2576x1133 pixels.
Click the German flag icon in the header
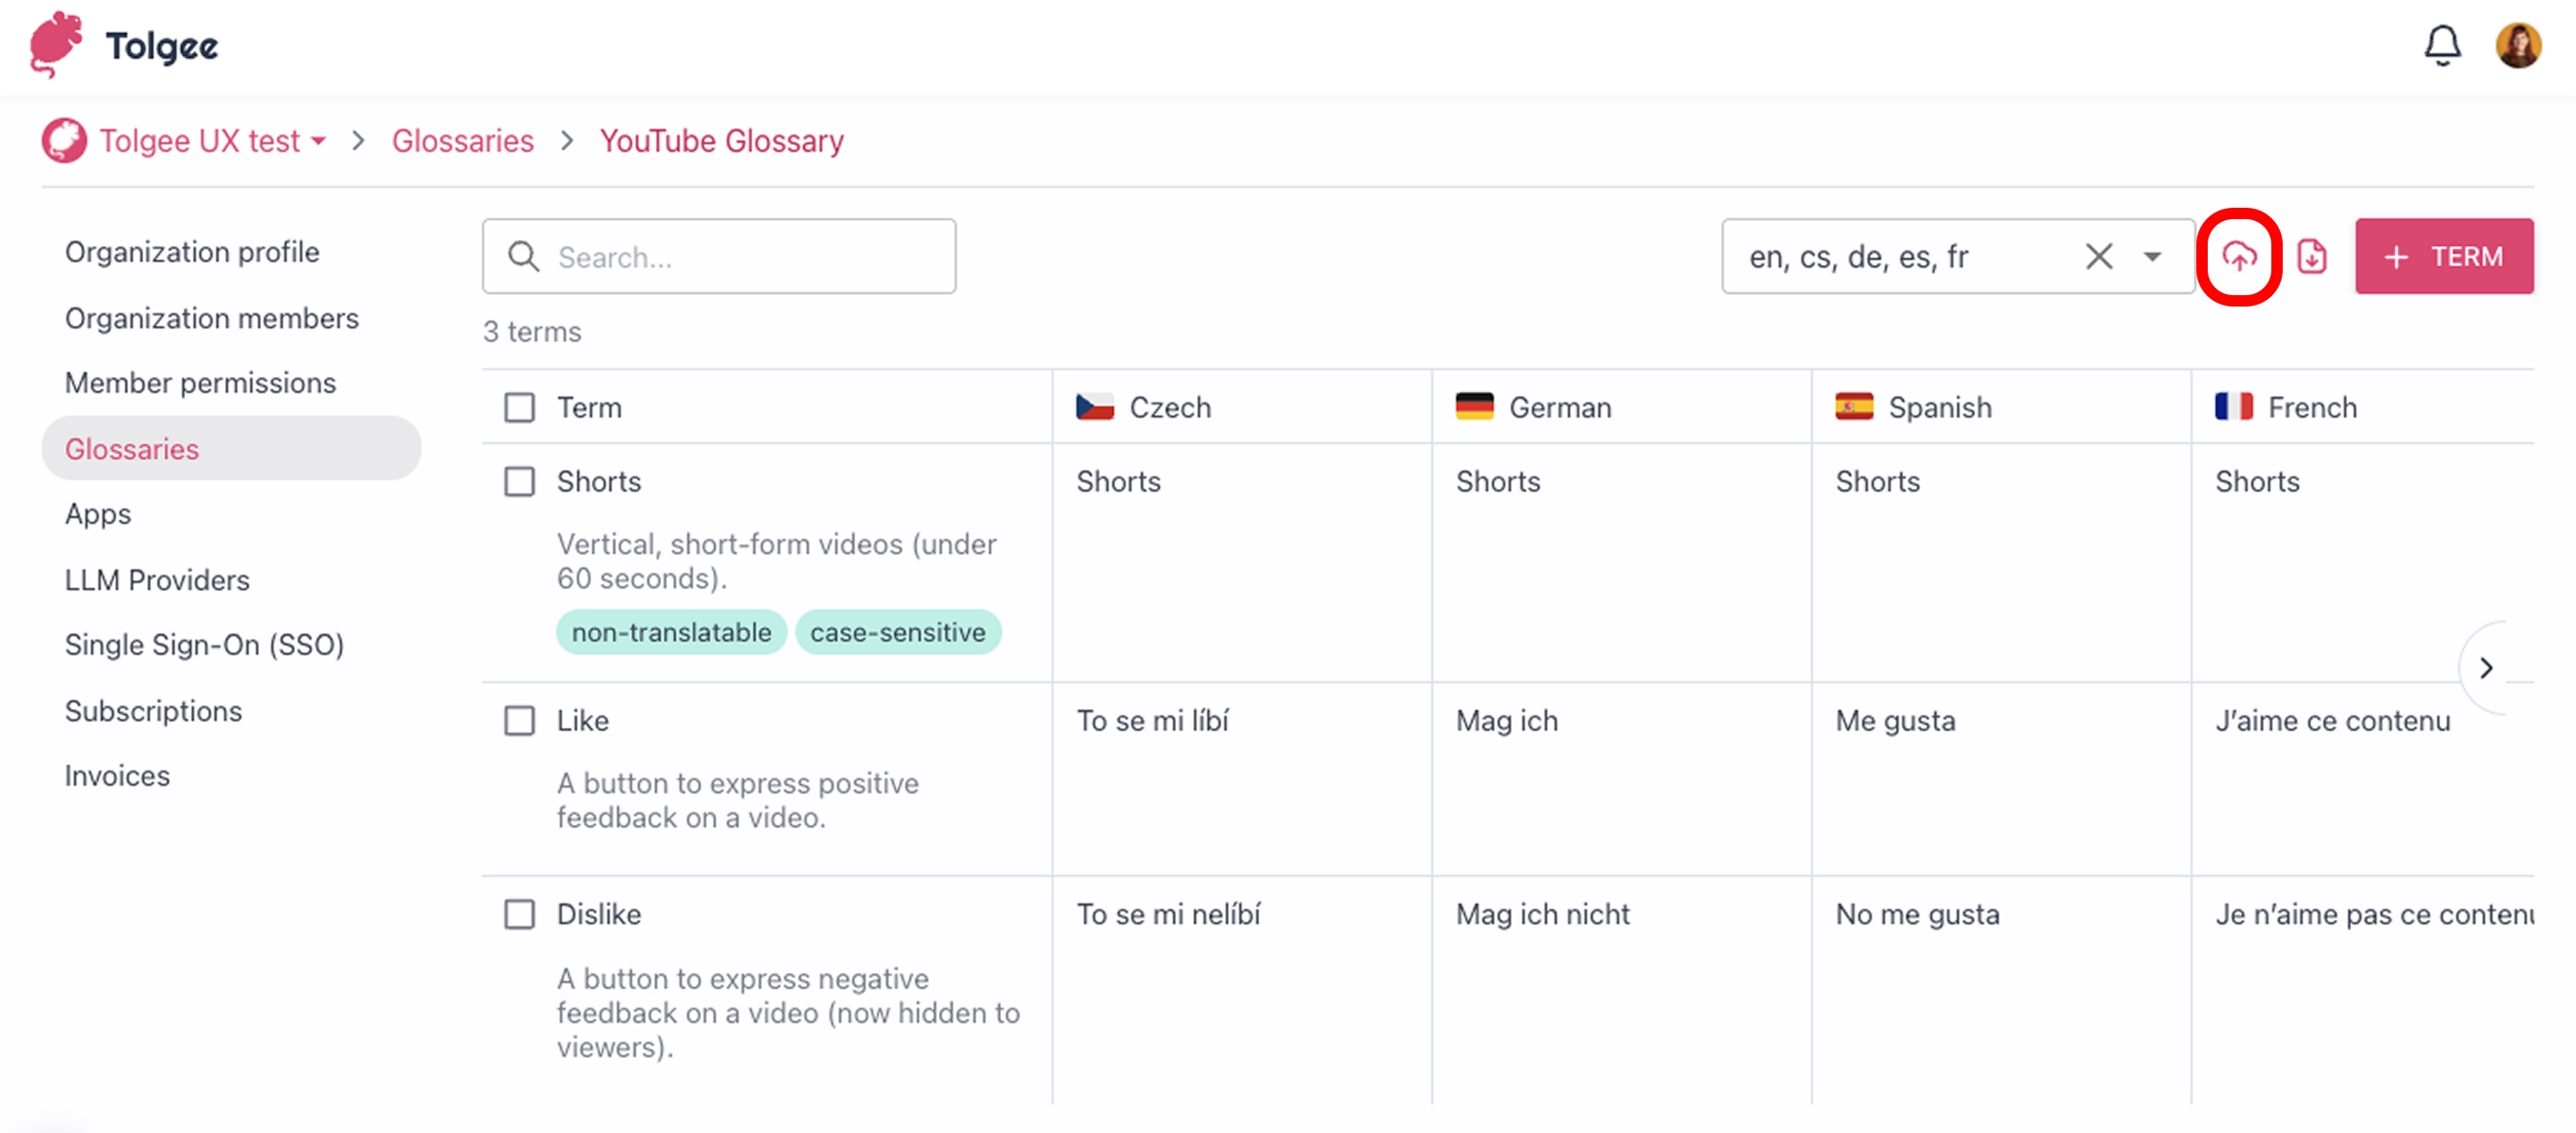(1473, 407)
